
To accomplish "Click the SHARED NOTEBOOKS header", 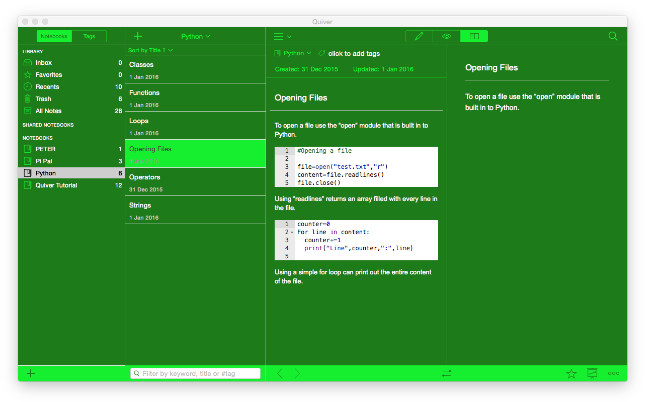I will 48,125.
